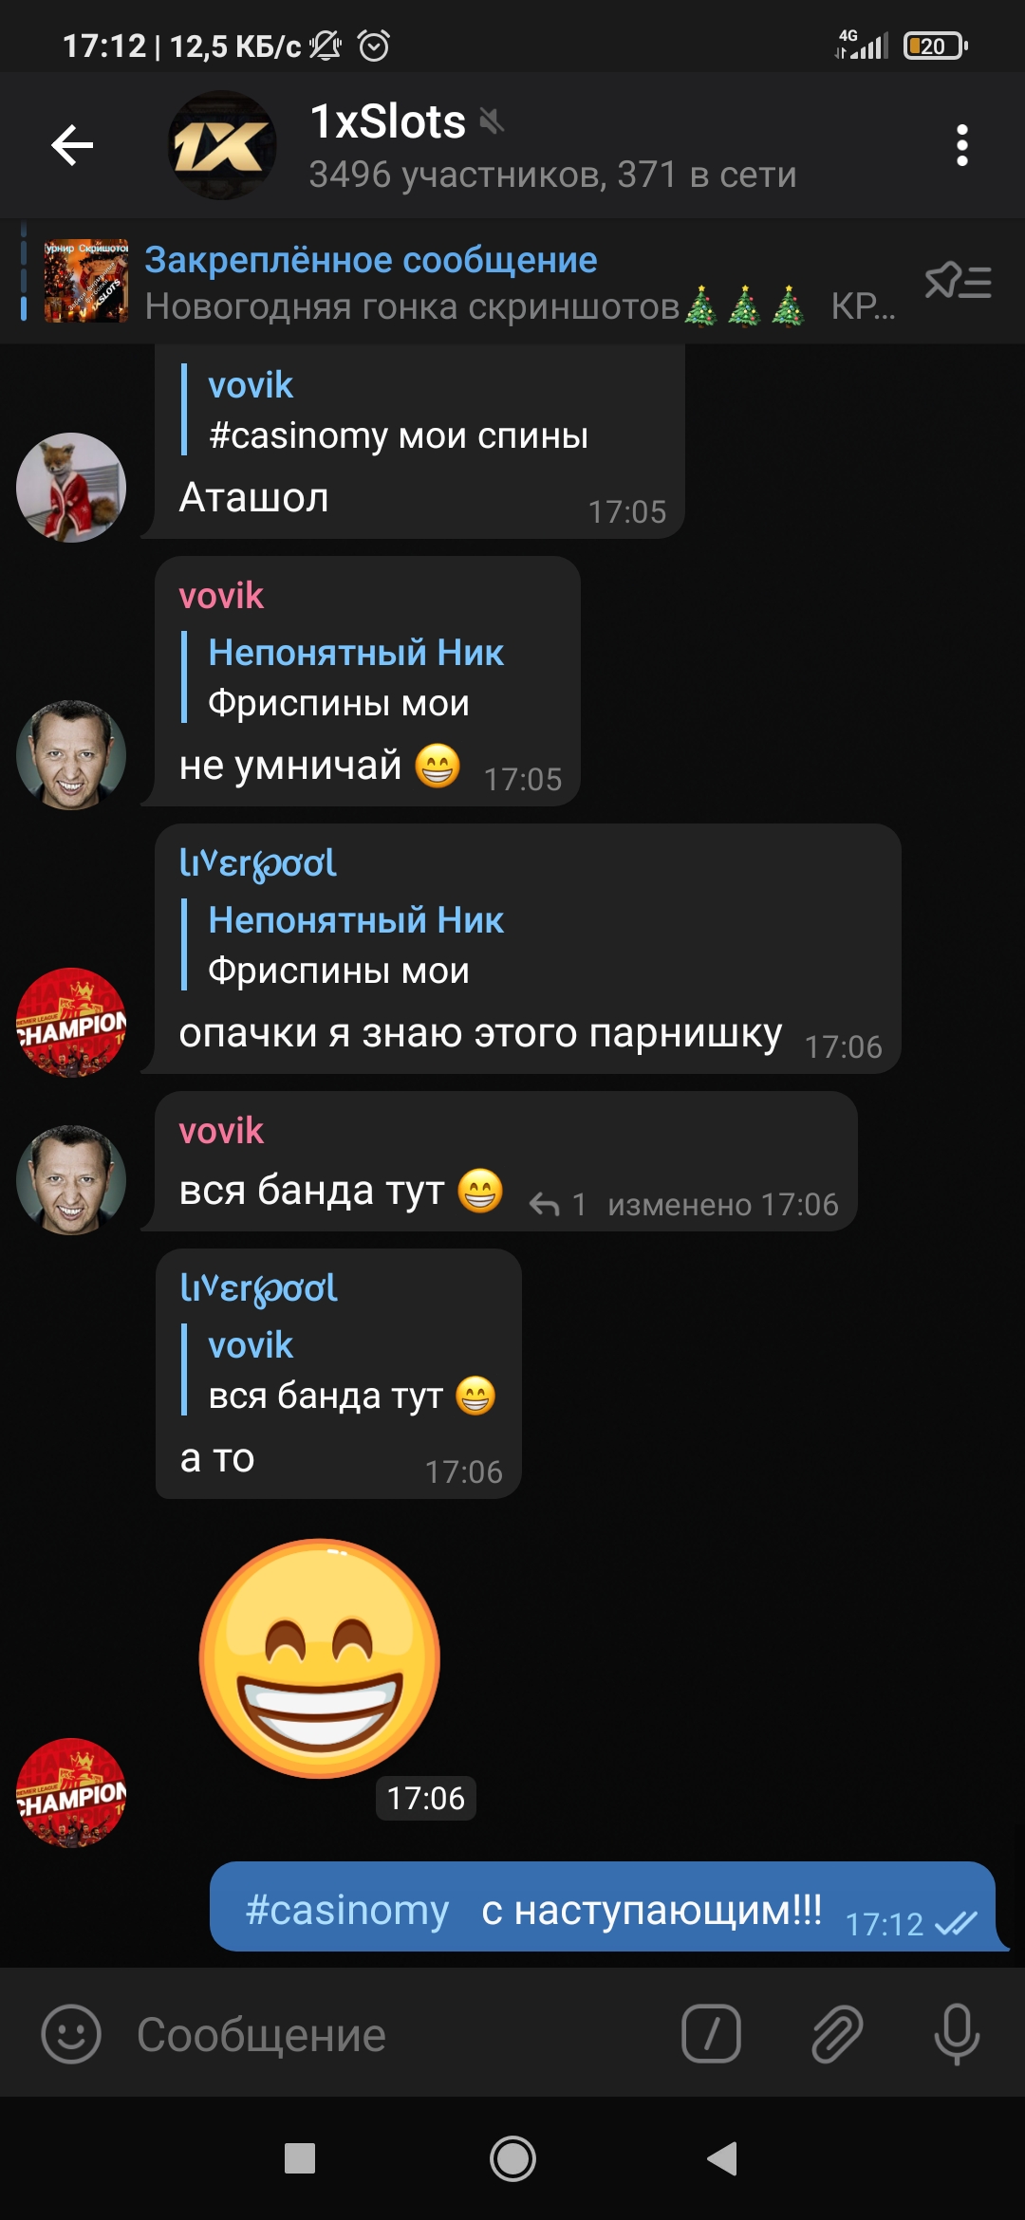This screenshot has width=1025, height=2220.
Task: Attach a file with the paperclip icon
Action: (837, 2034)
